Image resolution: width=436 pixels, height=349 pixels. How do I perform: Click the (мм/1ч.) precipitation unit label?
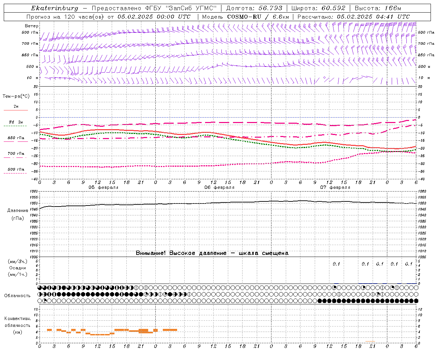[x=18, y=274]
